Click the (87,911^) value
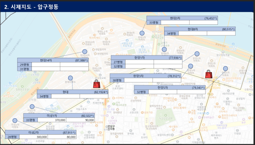 [69, 133]
